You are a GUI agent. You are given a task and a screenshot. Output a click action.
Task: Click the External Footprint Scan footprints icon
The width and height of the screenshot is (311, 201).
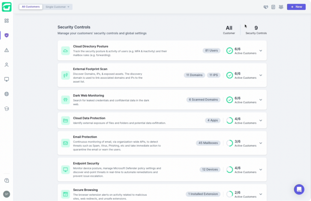point(65,75)
